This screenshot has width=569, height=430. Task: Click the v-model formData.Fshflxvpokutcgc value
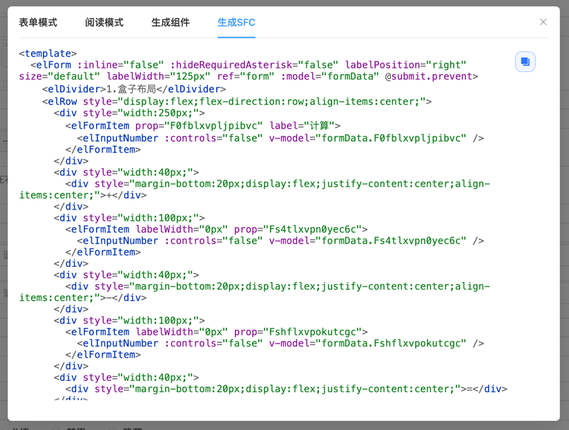(x=391, y=344)
